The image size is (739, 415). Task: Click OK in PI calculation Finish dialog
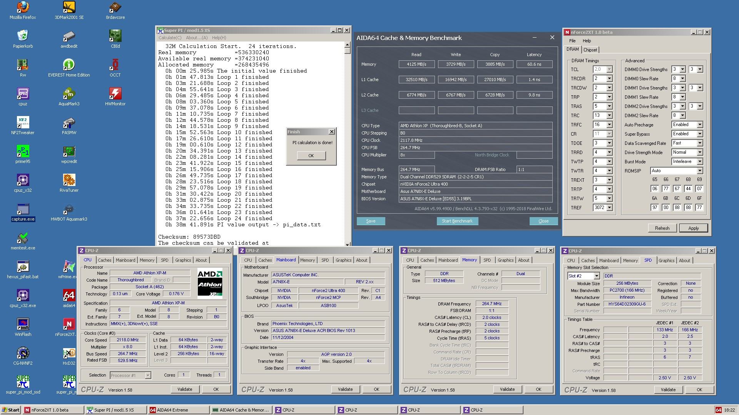coord(311,156)
